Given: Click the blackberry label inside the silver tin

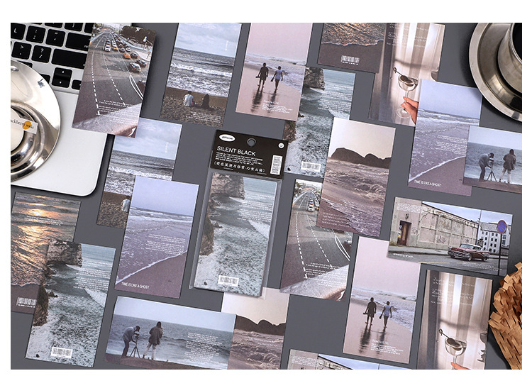Looking at the screenshot, I should coord(23,124).
